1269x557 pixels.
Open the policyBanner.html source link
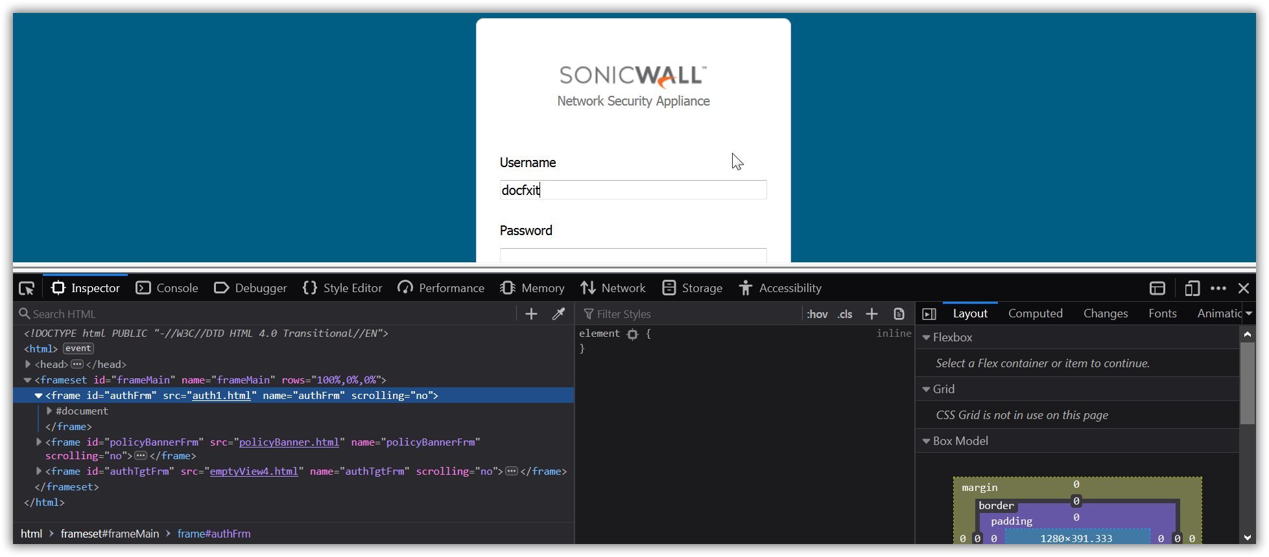point(289,442)
